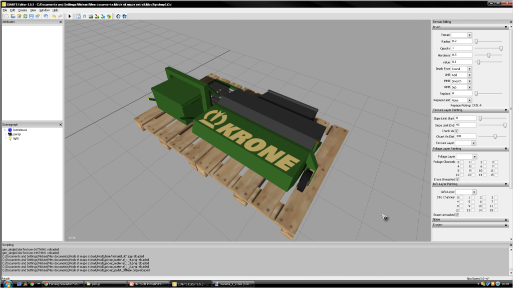
Task: Click the magnet snap toolbar icon
Action: click(x=84, y=16)
